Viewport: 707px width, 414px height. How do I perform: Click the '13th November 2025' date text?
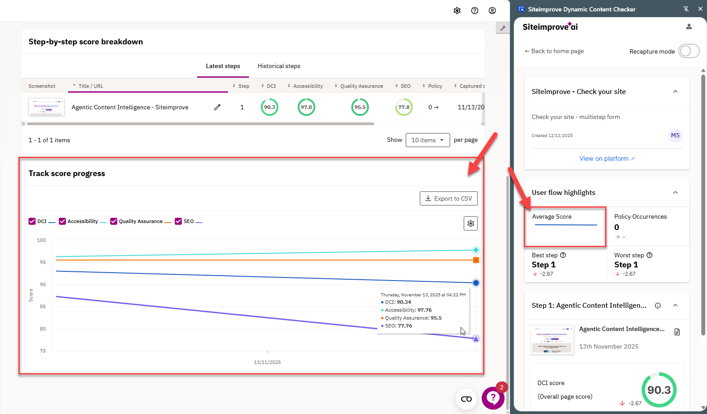pos(609,346)
